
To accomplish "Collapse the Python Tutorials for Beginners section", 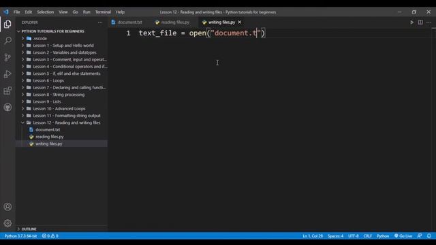I will pos(53,31).
